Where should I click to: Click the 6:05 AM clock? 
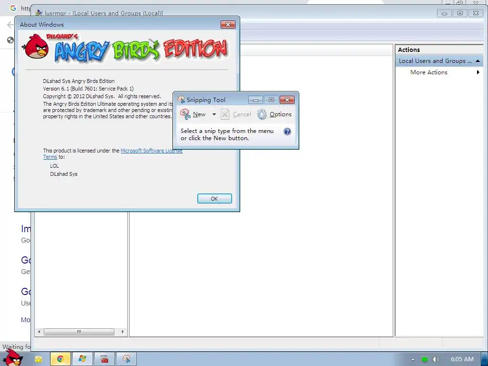click(462, 359)
